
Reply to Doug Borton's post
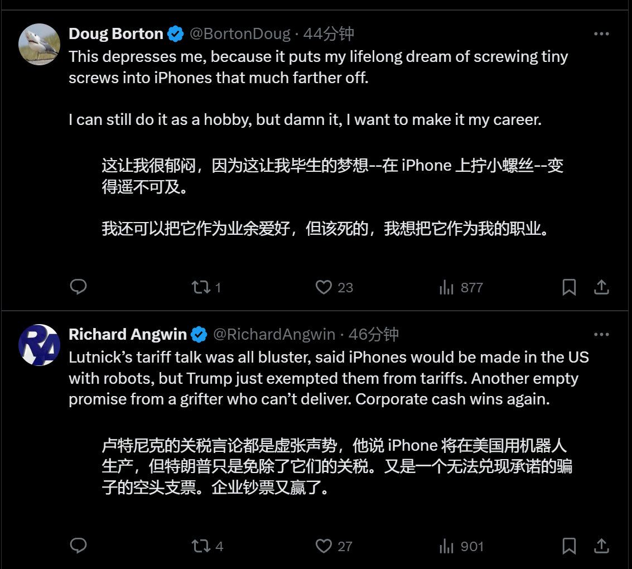78,287
